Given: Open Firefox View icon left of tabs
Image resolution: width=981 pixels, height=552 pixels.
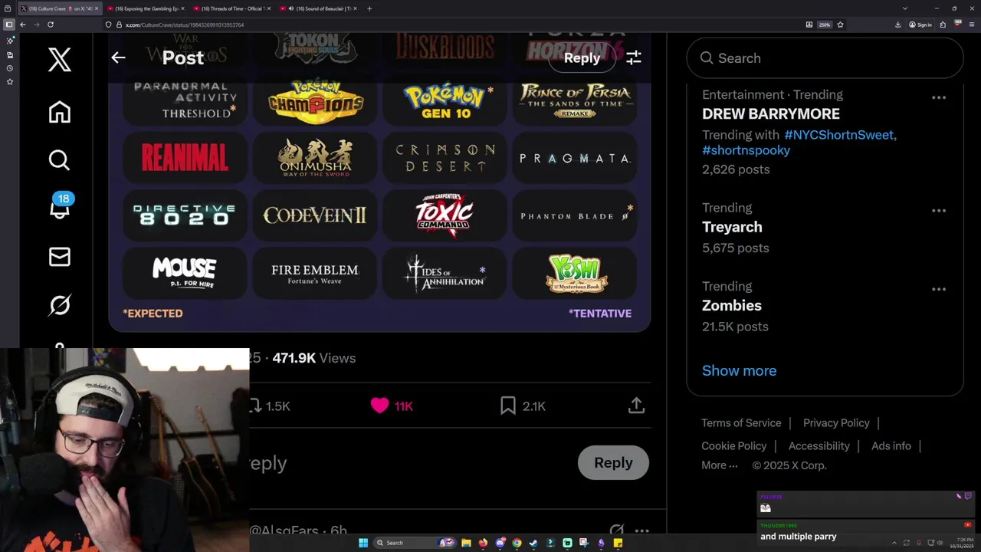Looking at the screenshot, I should [x=8, y=8].
